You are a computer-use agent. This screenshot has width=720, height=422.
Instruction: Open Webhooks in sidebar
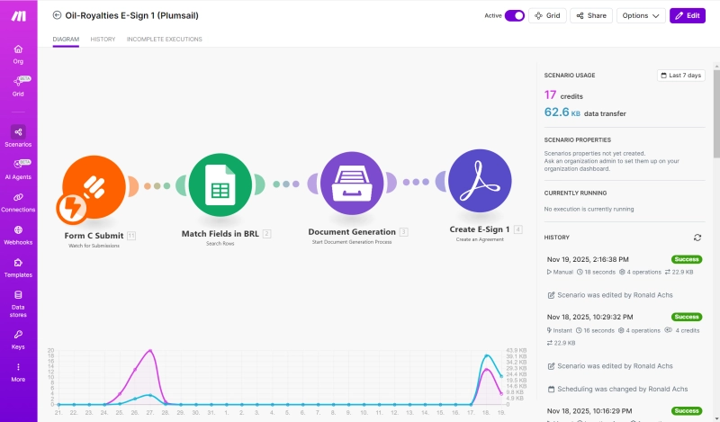tap(18, 235)
